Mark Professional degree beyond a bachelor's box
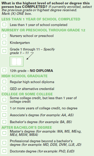The height and width of the screenshot is (156, 94). tap(4, 143)
